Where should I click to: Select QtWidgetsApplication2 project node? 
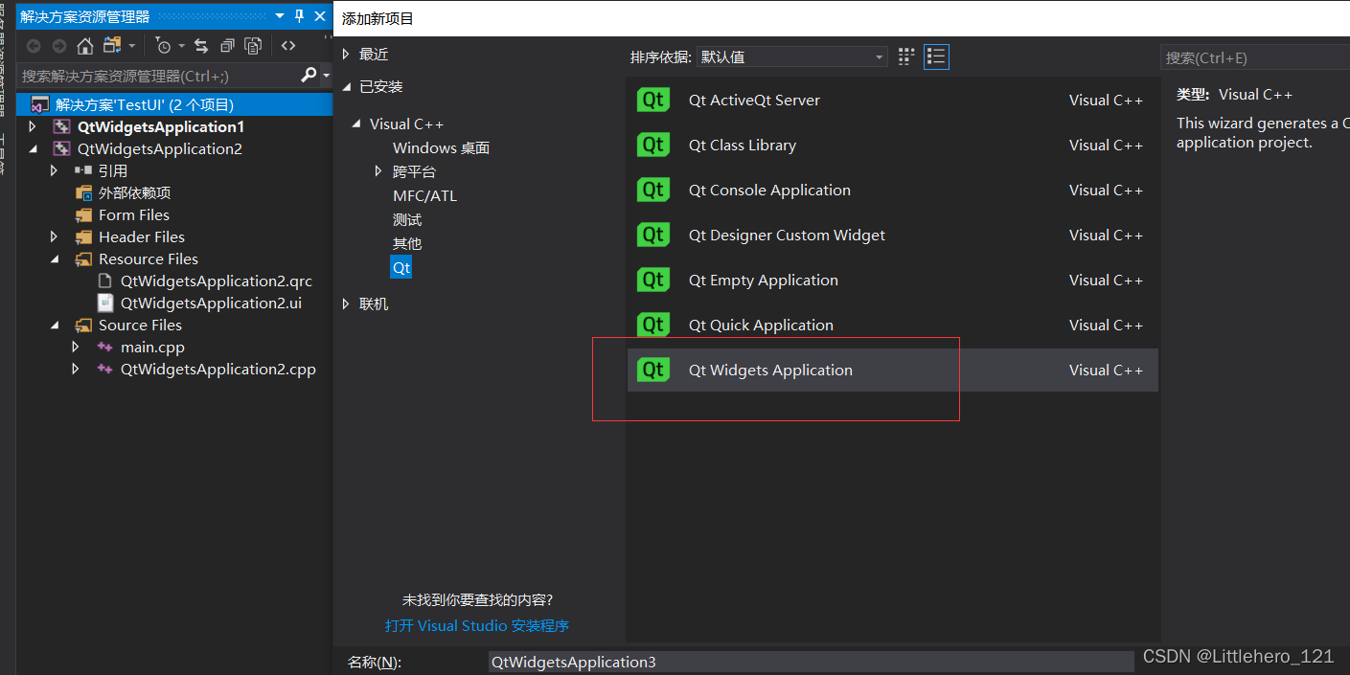pos(160,148)
